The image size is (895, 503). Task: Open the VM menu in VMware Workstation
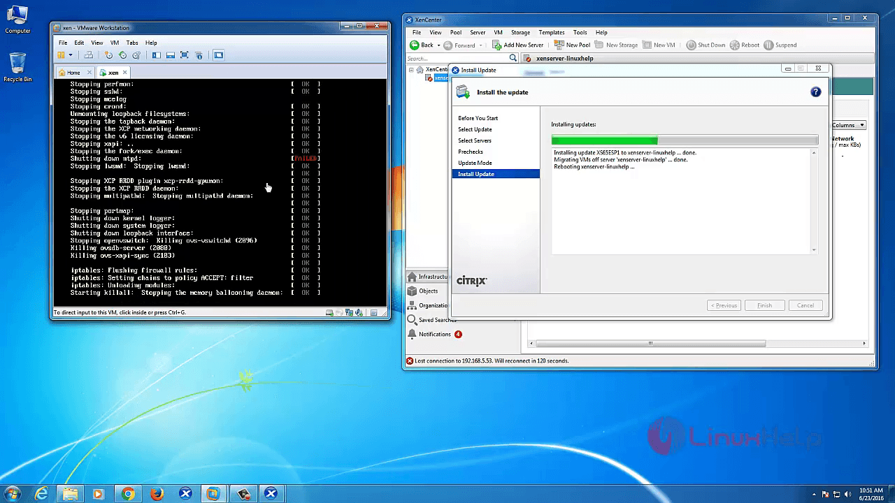(115, 43)
